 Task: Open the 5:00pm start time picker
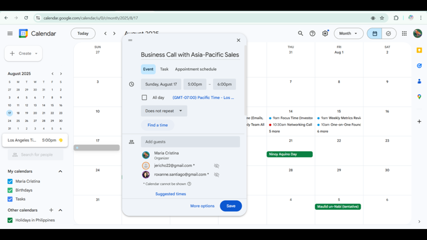pyautogui.click(x=195, y=84)
